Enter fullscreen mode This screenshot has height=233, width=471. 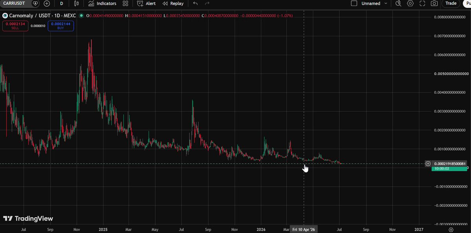click(x=422, y=4)
